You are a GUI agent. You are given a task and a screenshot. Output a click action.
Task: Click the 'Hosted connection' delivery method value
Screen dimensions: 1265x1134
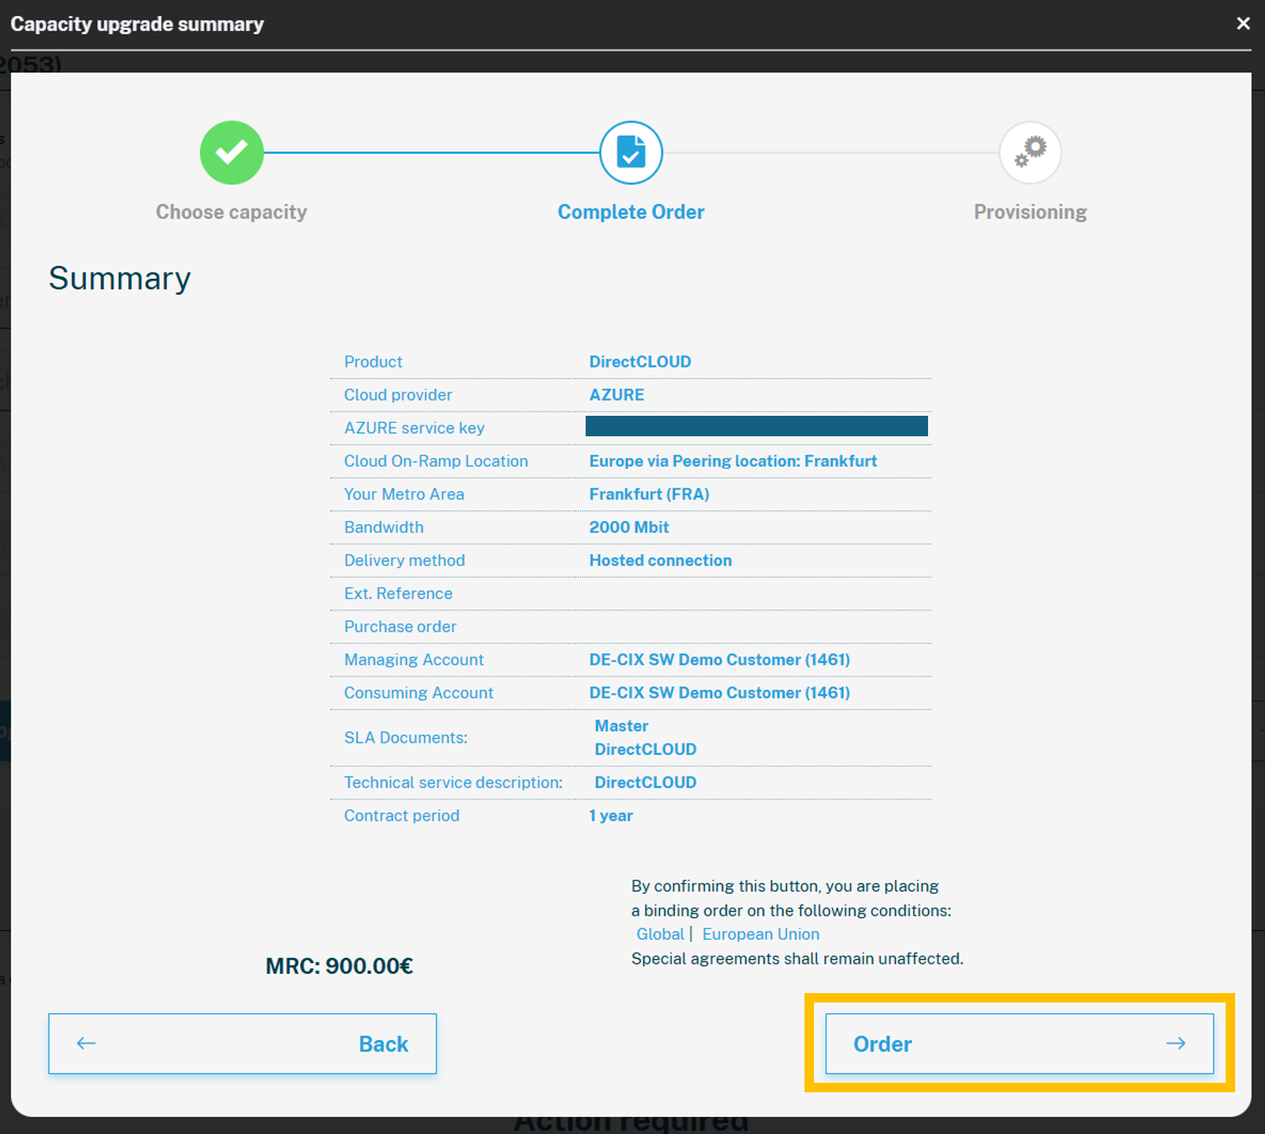tap(660, 561)
